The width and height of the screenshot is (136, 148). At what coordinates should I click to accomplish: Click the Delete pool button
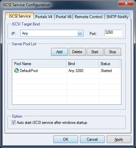[77, 52]
